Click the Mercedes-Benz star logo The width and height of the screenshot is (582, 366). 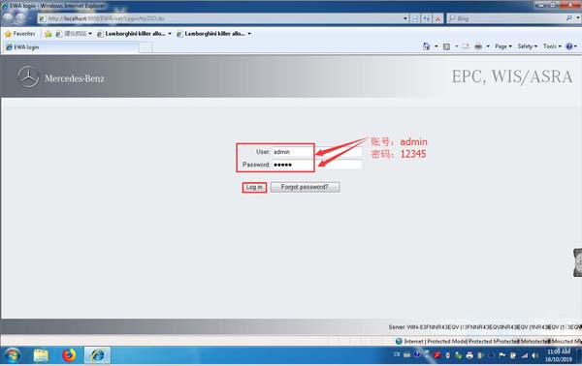pyautogui.click(x=28, y=76)
